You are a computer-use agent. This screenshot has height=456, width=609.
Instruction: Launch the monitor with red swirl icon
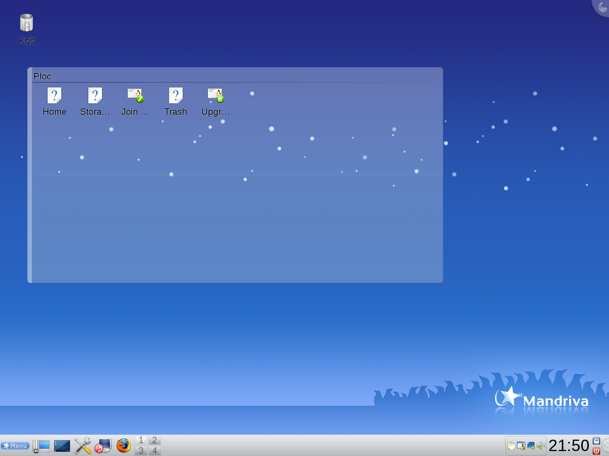click(x=103, y=446)
